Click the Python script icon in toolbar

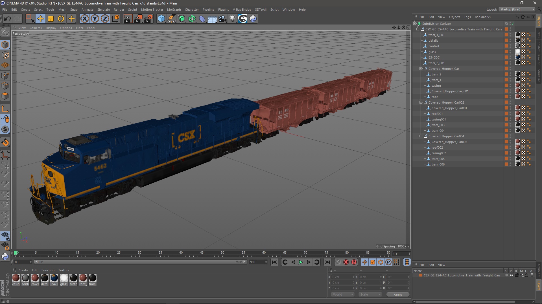pos(253,19)
